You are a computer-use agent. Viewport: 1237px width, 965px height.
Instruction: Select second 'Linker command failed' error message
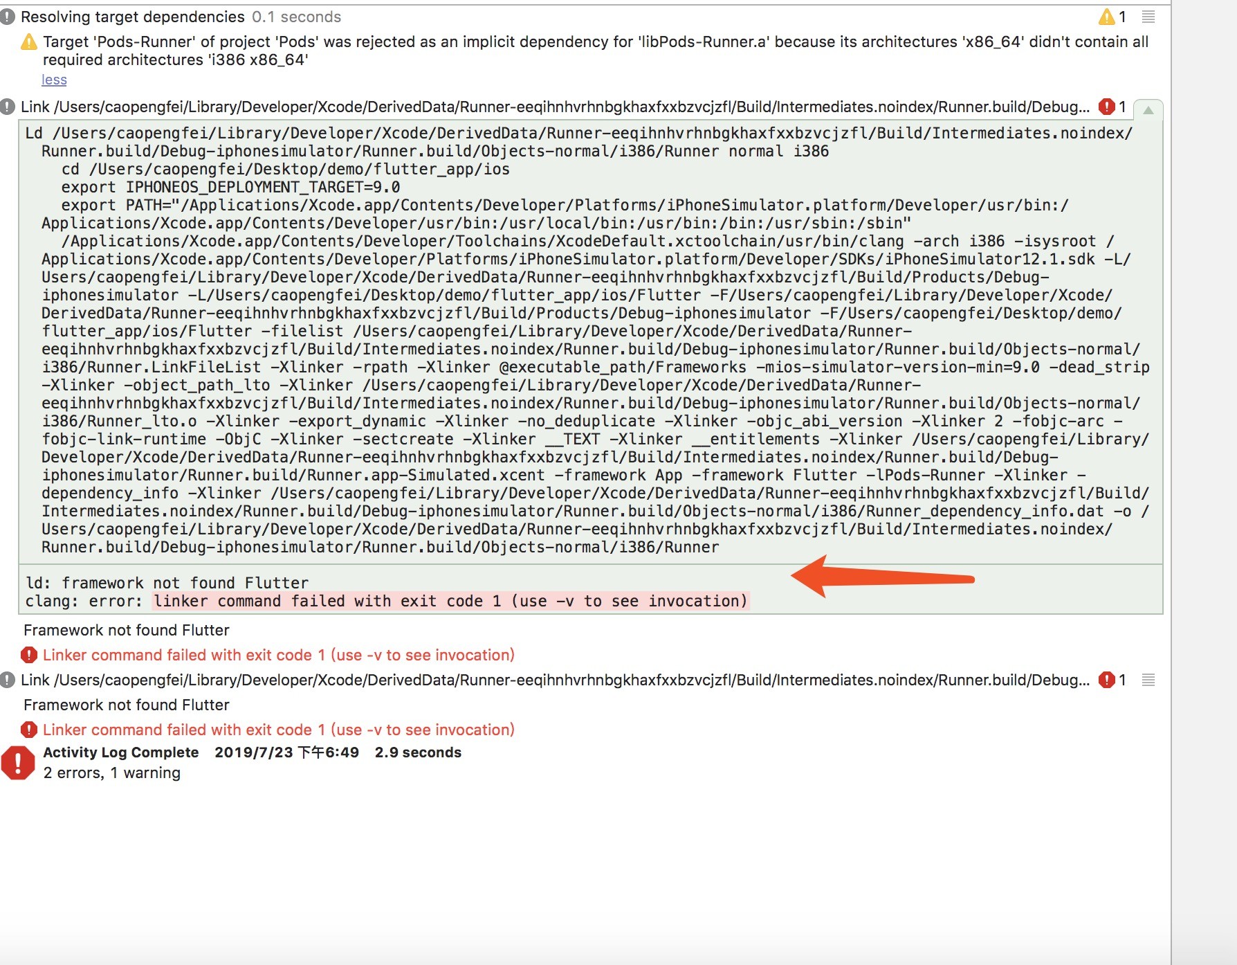(x=279, y=730)
